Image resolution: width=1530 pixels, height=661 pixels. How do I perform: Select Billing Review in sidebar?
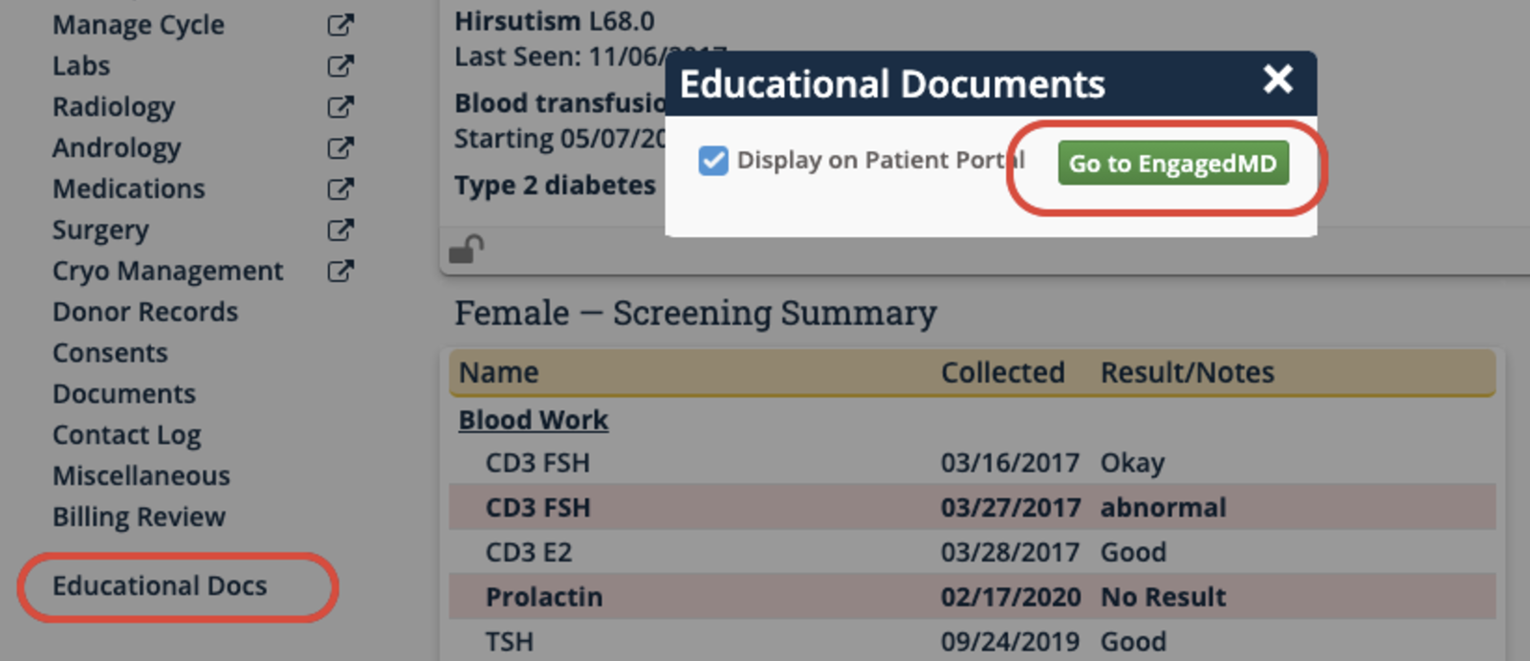click(x=139, y=518)
